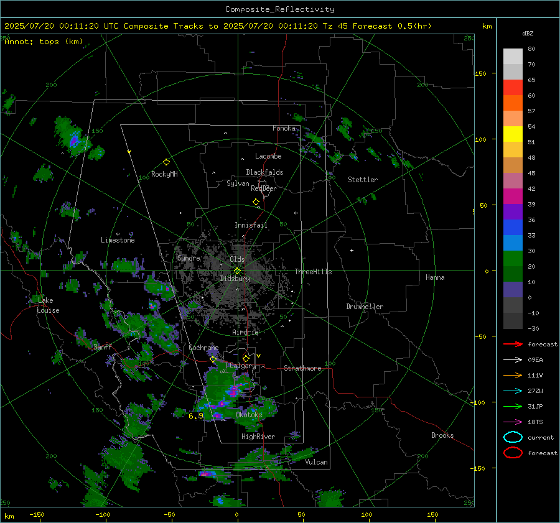Click the Sylvan map label

click(238, 183)
